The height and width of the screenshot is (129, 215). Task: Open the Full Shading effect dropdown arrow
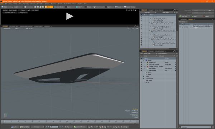click(175, 68)
